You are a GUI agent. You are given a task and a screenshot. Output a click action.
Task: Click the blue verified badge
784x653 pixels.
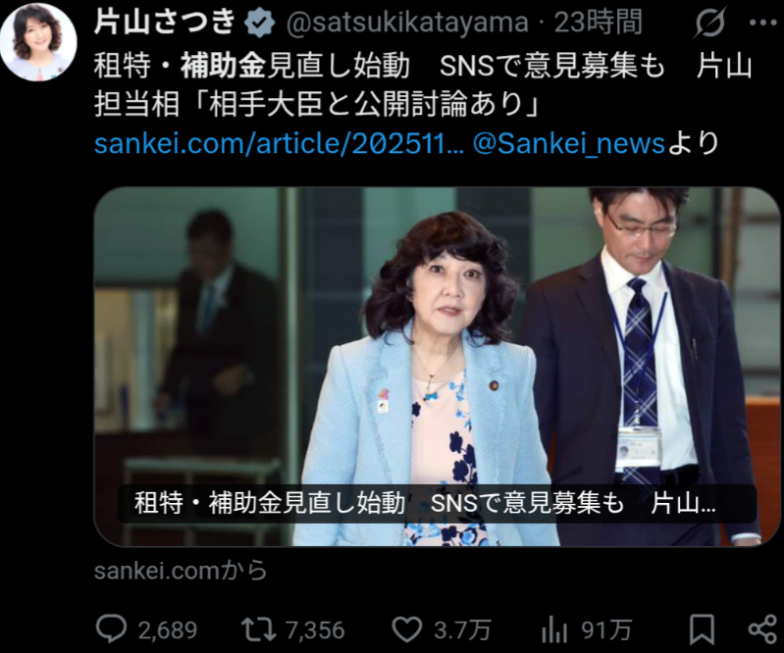259,23
